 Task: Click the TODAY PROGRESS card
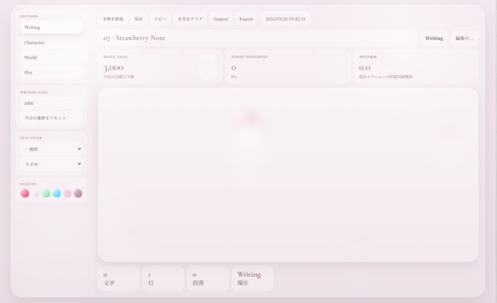(x=288, y=67)
